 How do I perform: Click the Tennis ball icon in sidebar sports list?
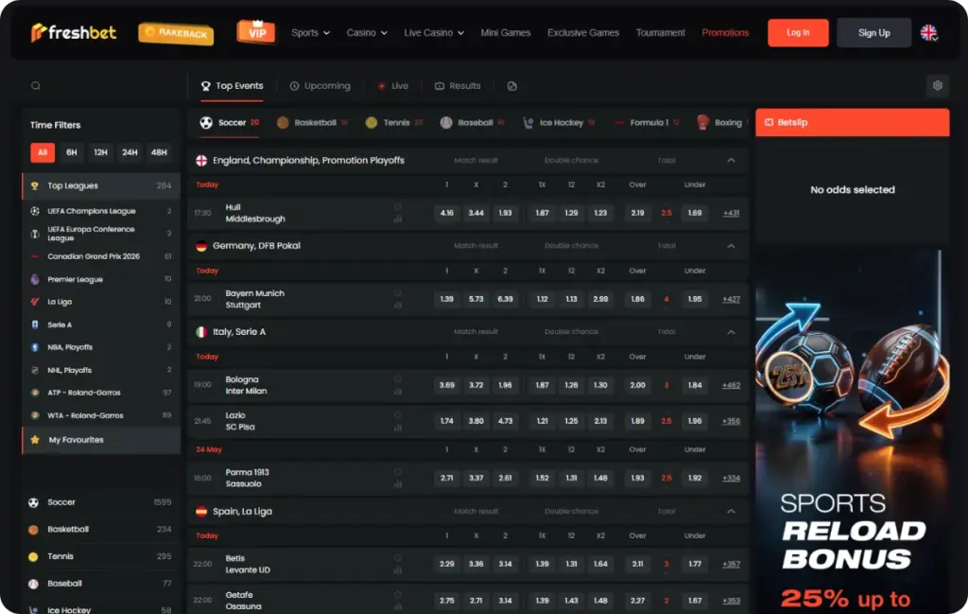pos(33,556)
